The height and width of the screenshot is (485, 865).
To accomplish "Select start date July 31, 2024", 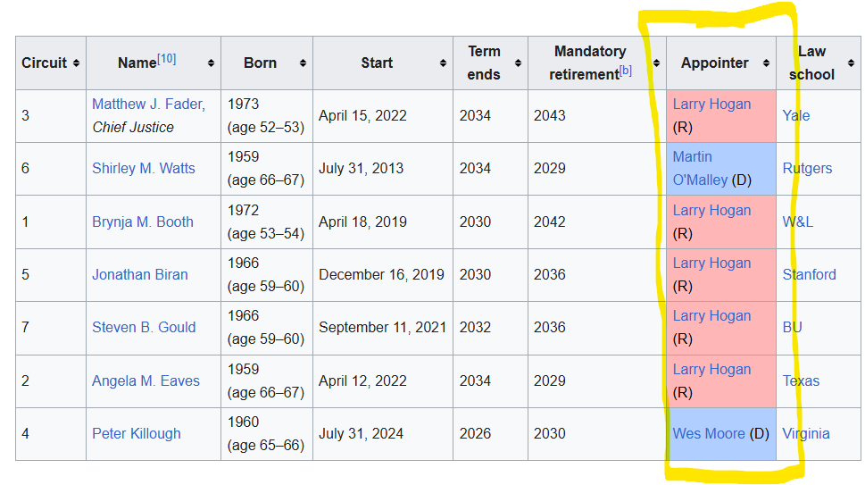I will pyautogui.click(x=361, y=434).
